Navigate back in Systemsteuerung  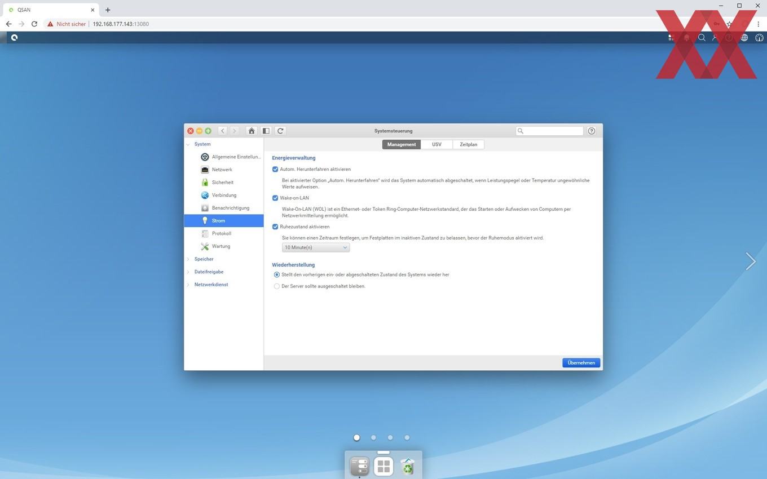[223, 131]
